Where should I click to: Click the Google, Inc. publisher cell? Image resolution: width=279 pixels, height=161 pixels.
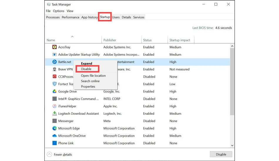tap(112, 92)
